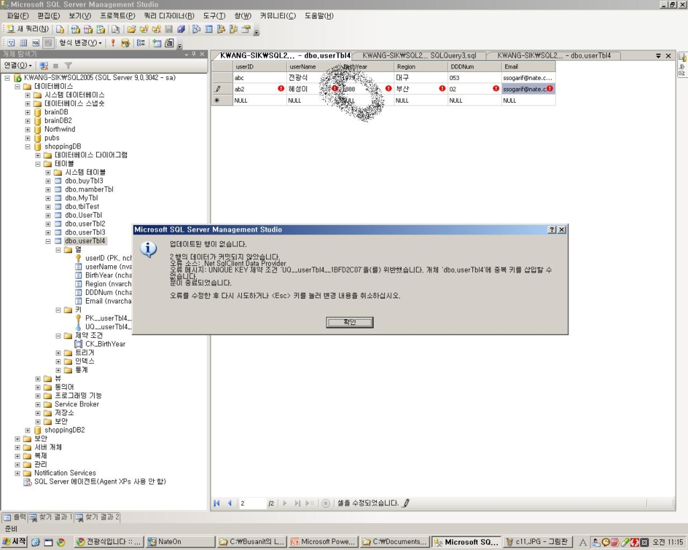Click the Summary page icon

tap(209, 30)
